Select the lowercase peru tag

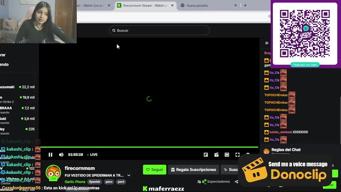tap(109, 182)
